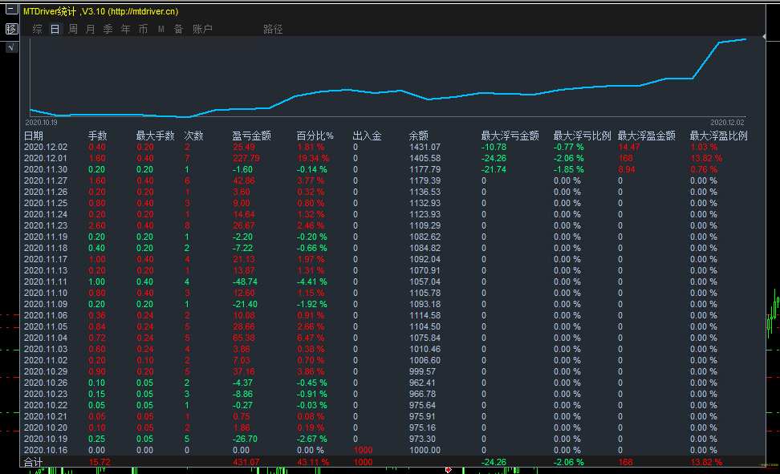Click the 出入金 column header
Viewport: 780px width, 474px height.
[367, 136]
